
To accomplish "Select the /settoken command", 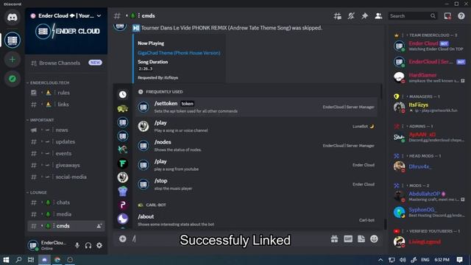I will (x=256, y=107).
